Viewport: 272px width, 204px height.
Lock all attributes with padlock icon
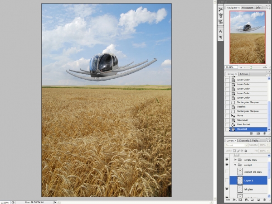(246, 151)
